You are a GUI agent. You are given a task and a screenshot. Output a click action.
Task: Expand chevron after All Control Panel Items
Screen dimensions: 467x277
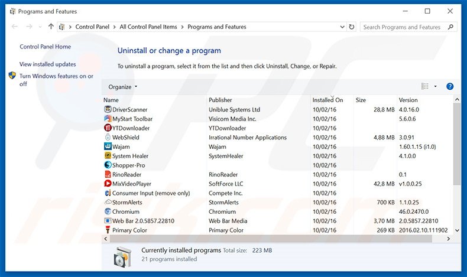tap(182, 27)
